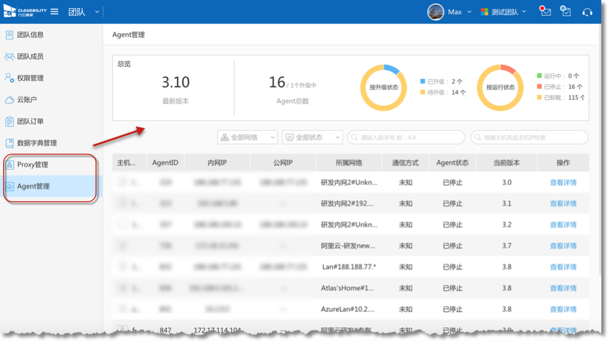608x342 pixels.
Task: Select 权限管理 in the sidebar
Action: pyautogui.click(x=30, y=78)
